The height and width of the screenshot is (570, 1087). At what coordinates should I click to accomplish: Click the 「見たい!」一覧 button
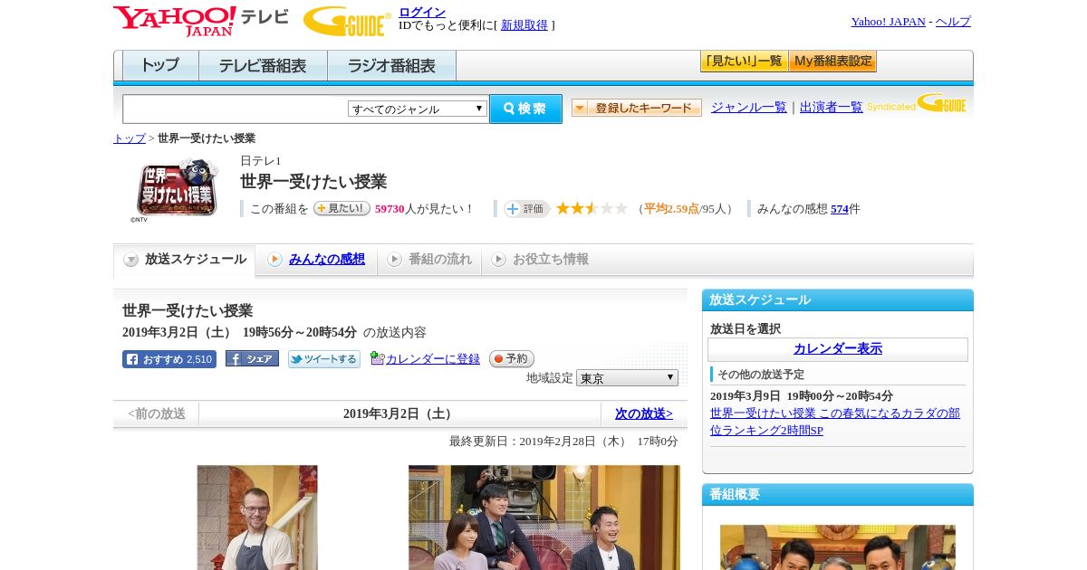click(x=744, y=62)
